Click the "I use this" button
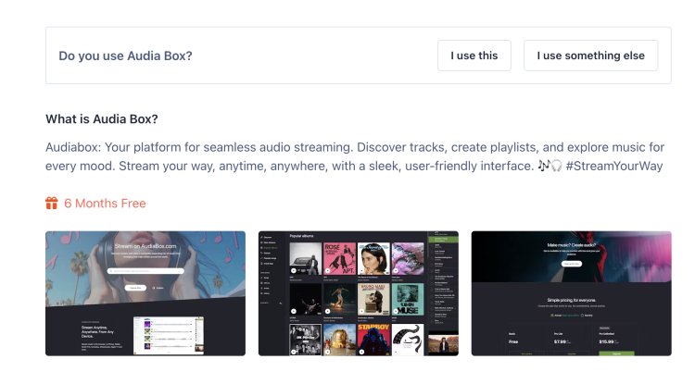 [x=474, y=56]
